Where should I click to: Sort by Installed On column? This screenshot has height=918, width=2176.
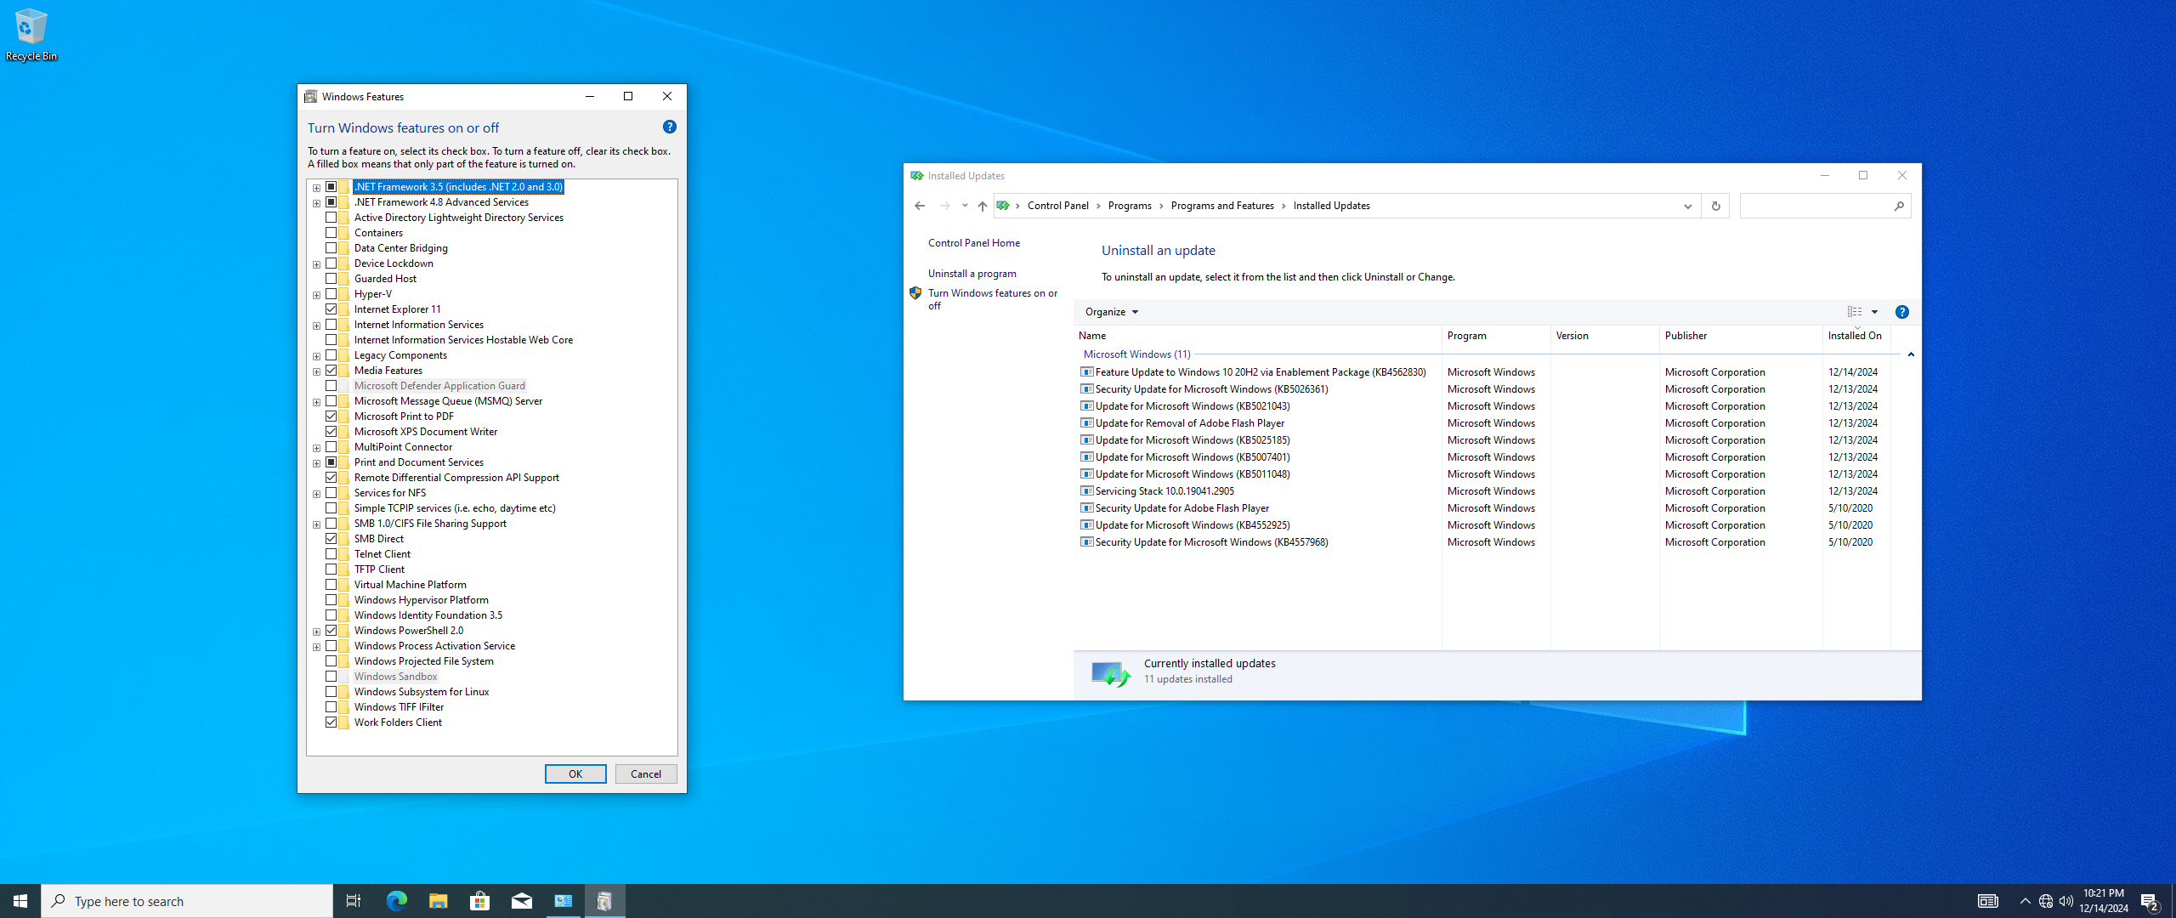1856,336
